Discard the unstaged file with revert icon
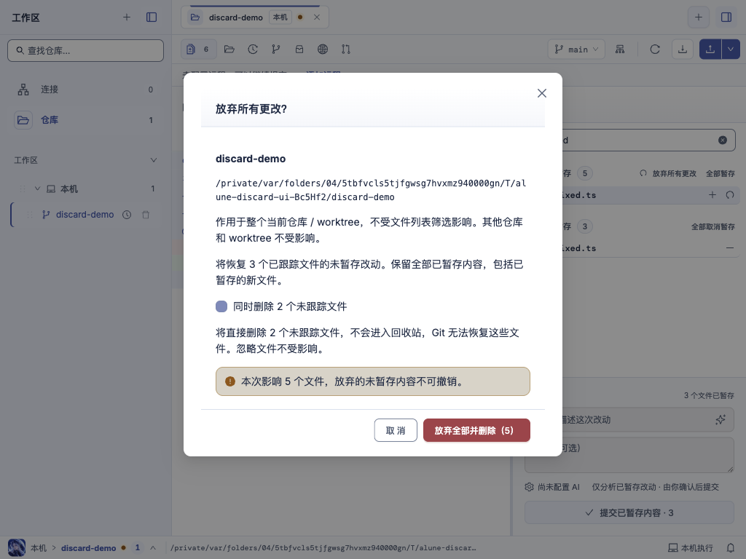 pyautogui.click(x=730, y=195)
